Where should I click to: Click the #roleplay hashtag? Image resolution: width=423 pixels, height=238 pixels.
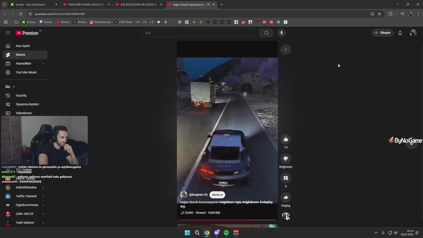266,202
